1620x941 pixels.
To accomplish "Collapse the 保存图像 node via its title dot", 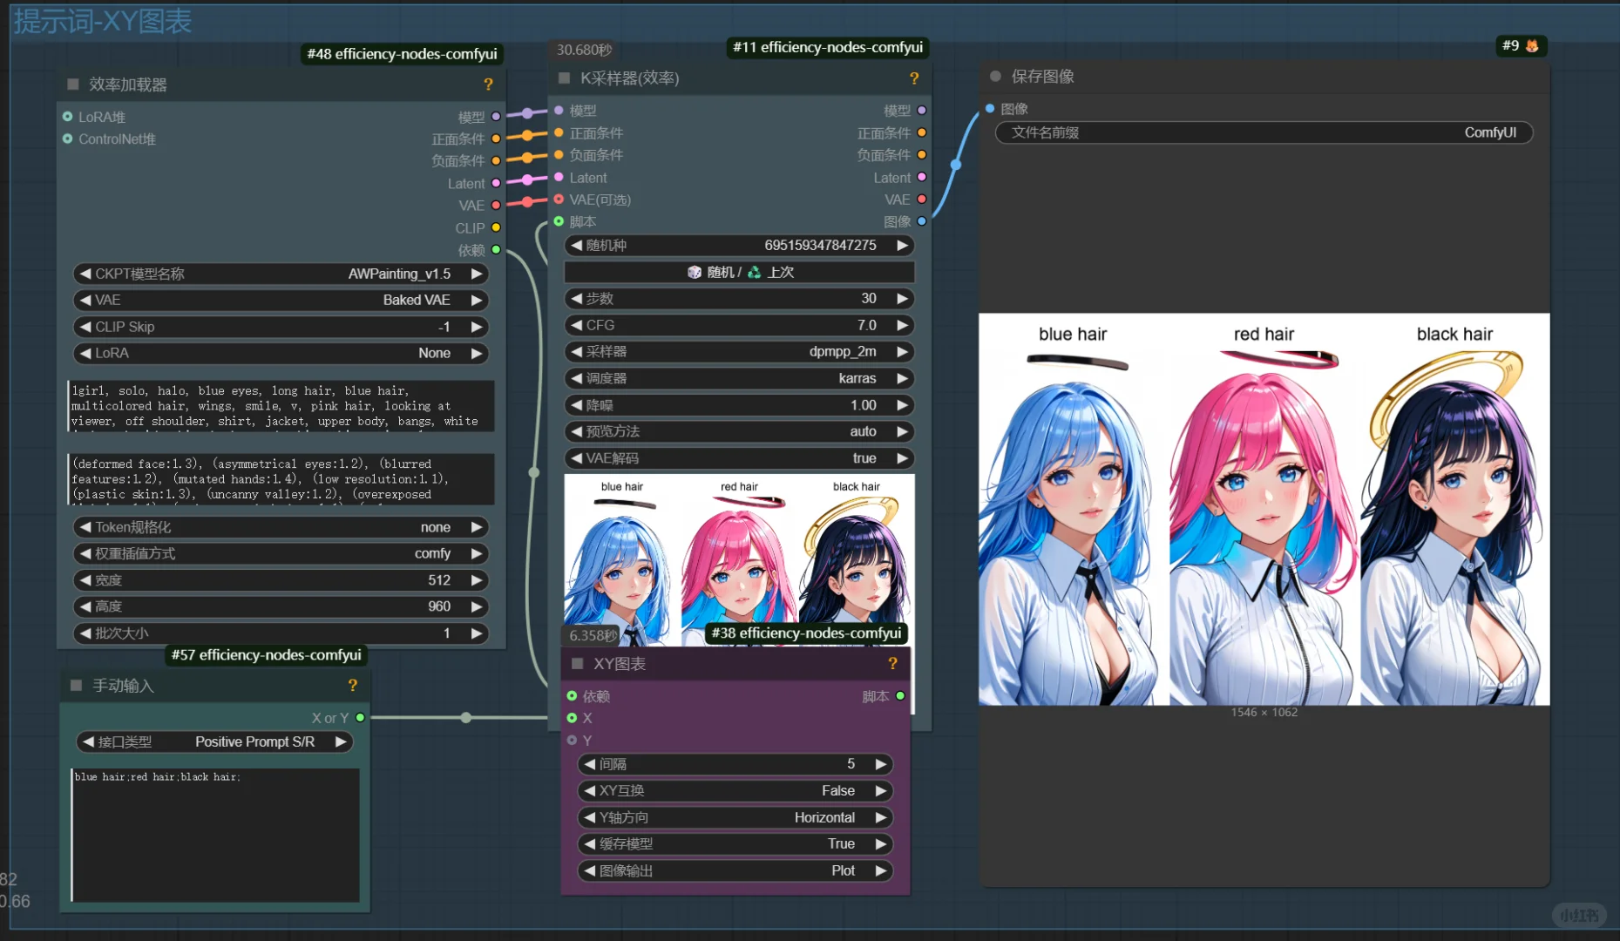I will click(995, 77).
